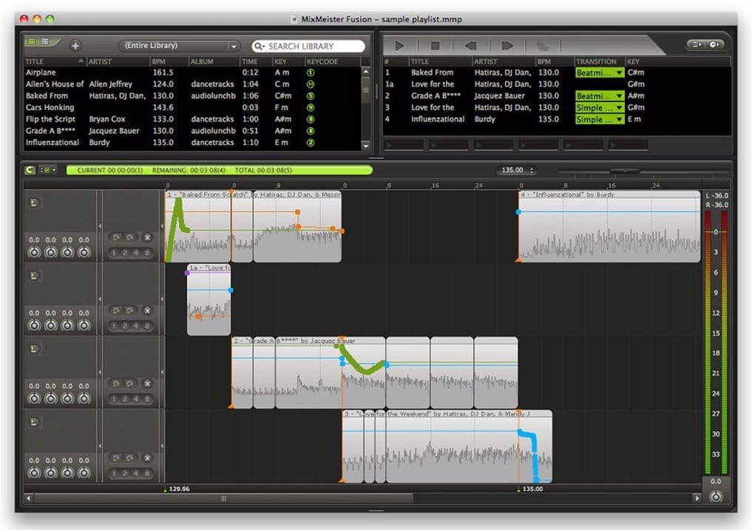This screenshot has width=752, height=530.
Task: Click the Stop playback button
Action: pos(436,46)
